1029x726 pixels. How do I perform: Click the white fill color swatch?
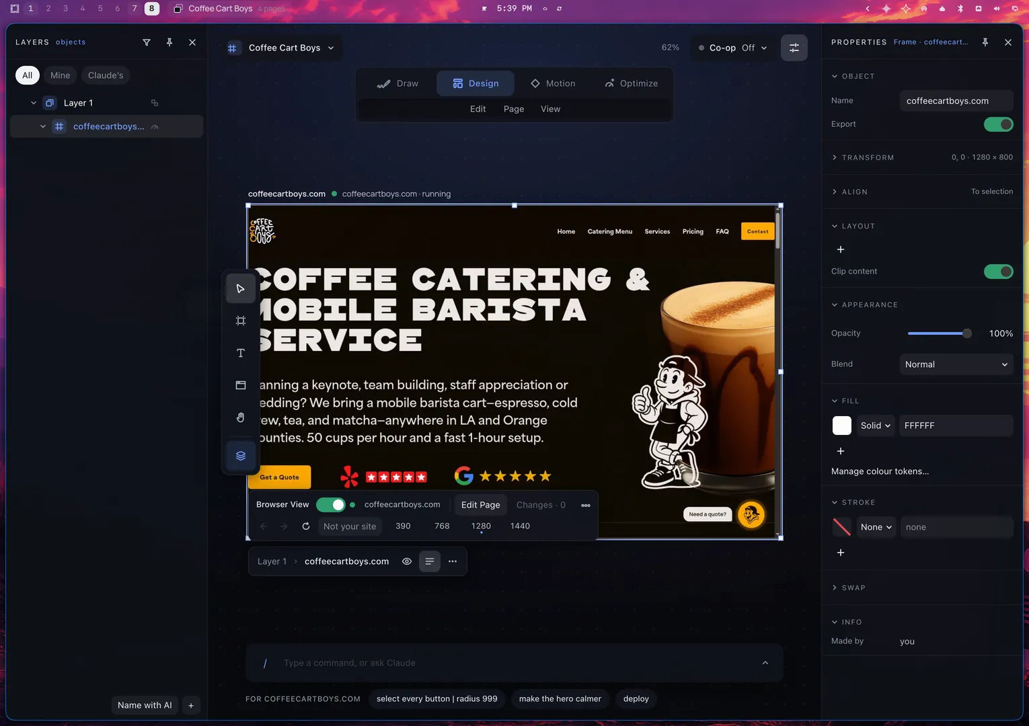point(842,426)
